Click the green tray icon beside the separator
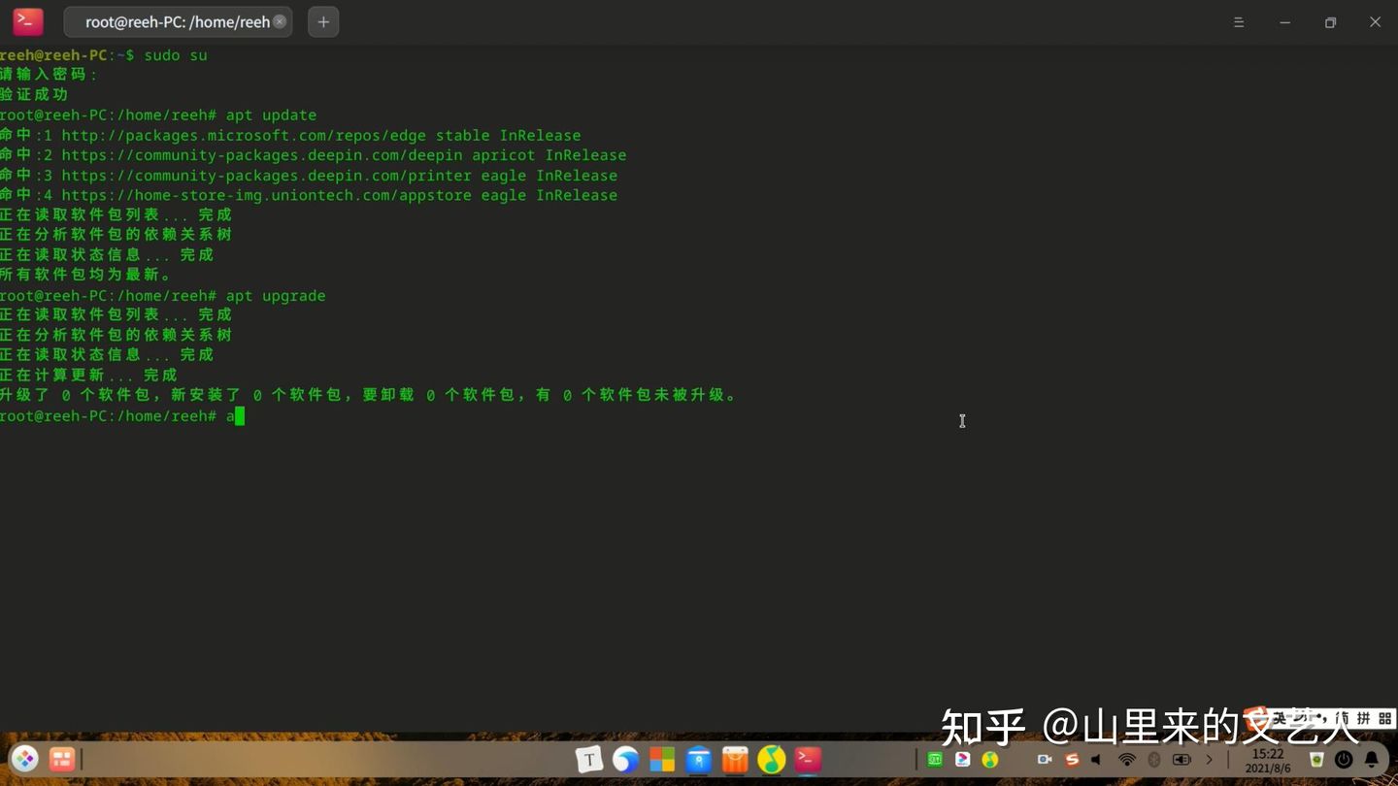1398x786 pixels. click(935, 759)
